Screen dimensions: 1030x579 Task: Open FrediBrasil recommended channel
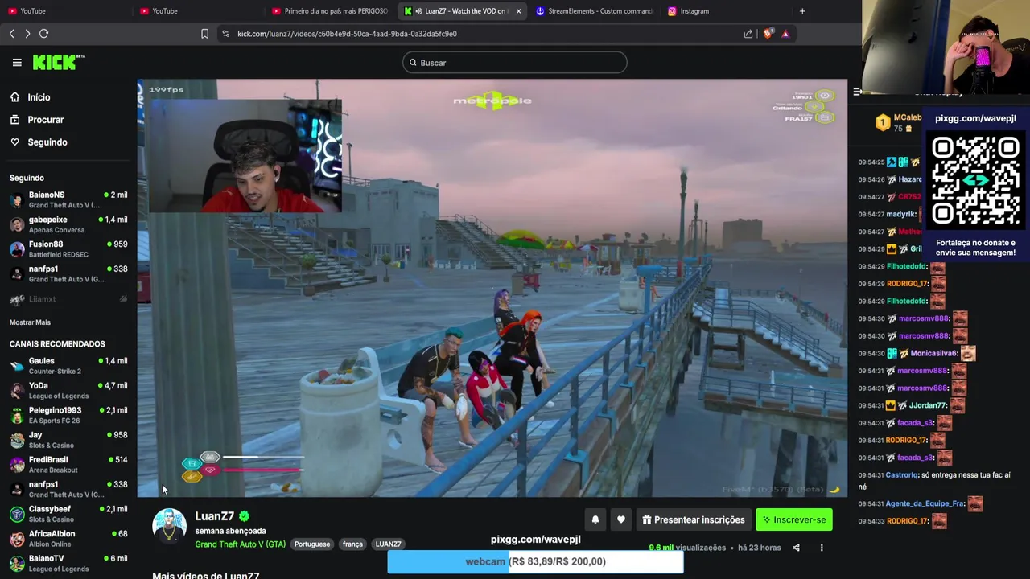[68, 464]
